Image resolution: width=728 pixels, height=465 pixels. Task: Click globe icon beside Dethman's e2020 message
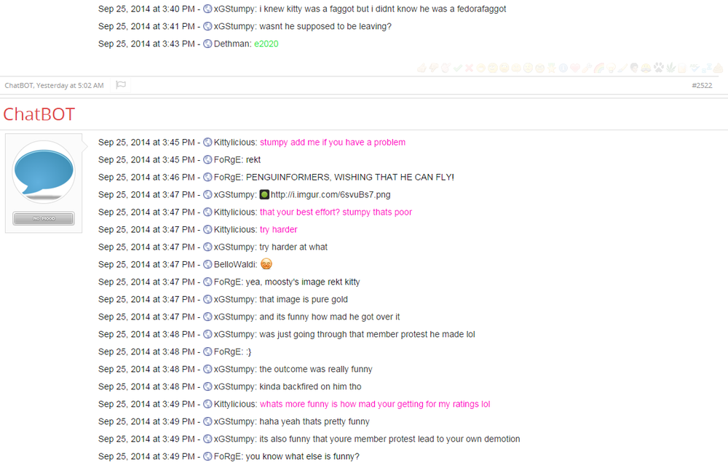pyautogui.click(x=207, y=44)
